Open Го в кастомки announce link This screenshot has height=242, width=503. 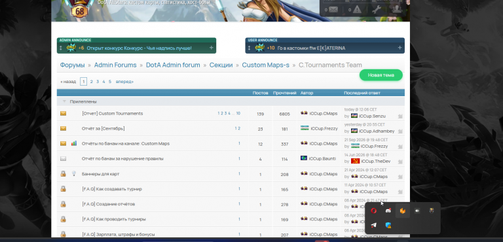[311, 48]
